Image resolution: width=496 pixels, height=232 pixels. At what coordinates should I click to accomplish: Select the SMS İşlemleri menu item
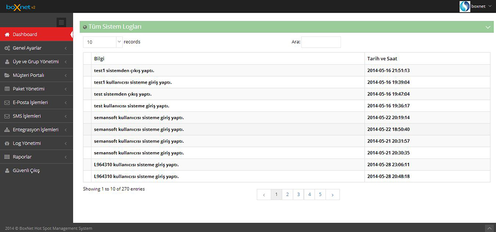pyautogui.click(x=36, y=116)
